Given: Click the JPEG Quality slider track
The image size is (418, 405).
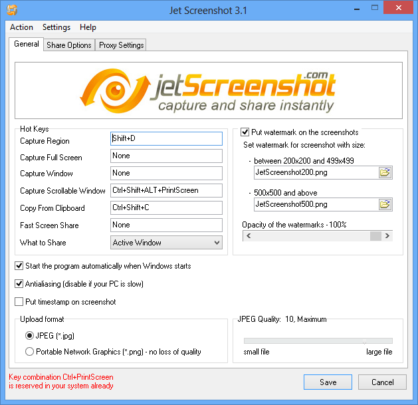Looking at the screenshot, I should (x=318, y=340).
